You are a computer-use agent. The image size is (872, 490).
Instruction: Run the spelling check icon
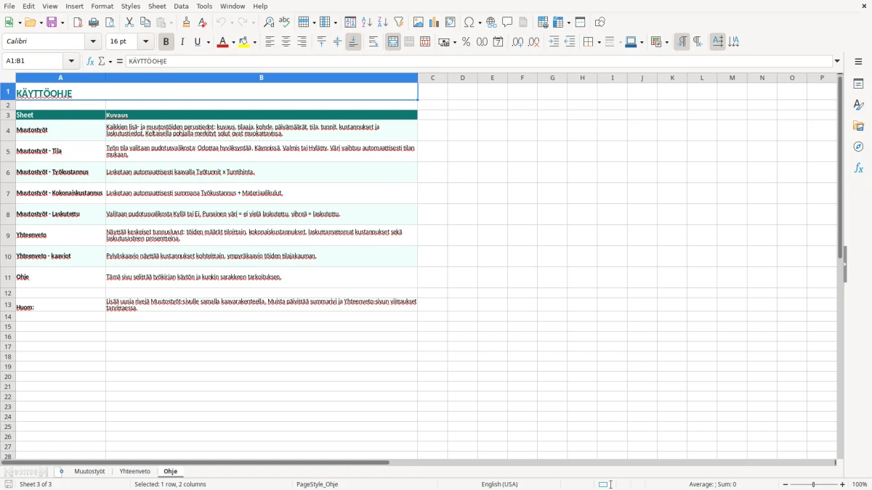click(285, 23)
